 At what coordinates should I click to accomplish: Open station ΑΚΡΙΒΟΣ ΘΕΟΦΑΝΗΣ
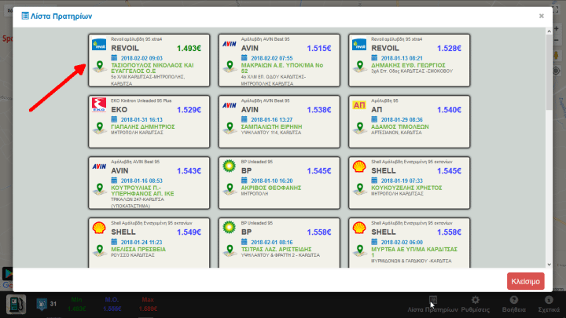[271, 188]
